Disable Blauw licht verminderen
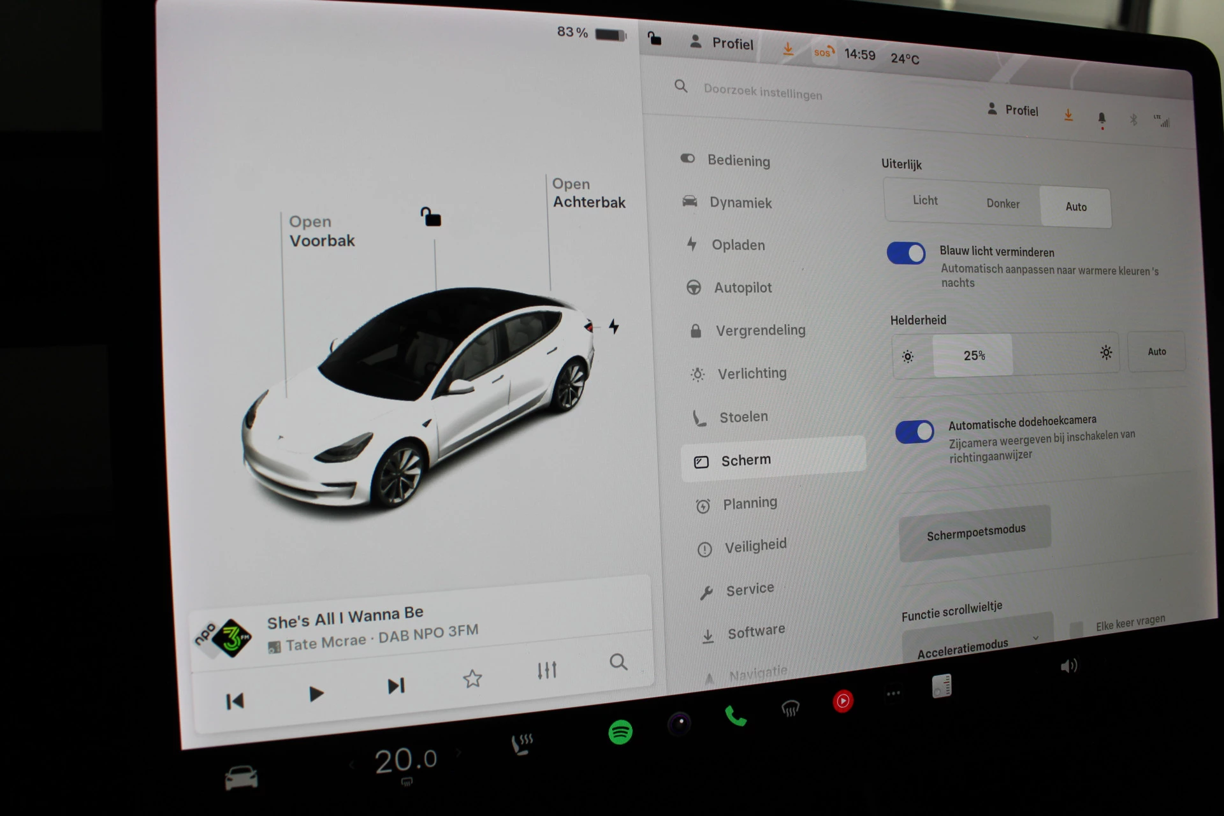Image resolution: width=1224 pixels, height=816 pixels. pyautogui.click(x=906, y=253)
